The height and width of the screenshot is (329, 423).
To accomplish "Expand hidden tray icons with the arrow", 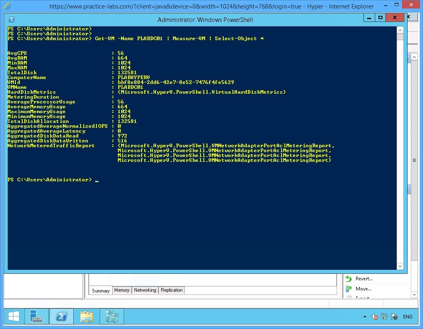I will pyautogui.click(x=365, y=316).
